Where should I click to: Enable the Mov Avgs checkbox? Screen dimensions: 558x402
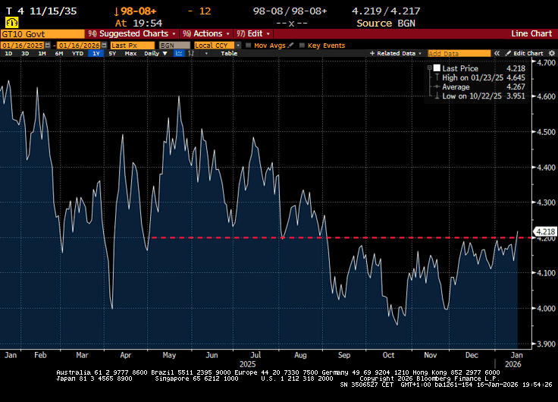click(x=249, y=45)
